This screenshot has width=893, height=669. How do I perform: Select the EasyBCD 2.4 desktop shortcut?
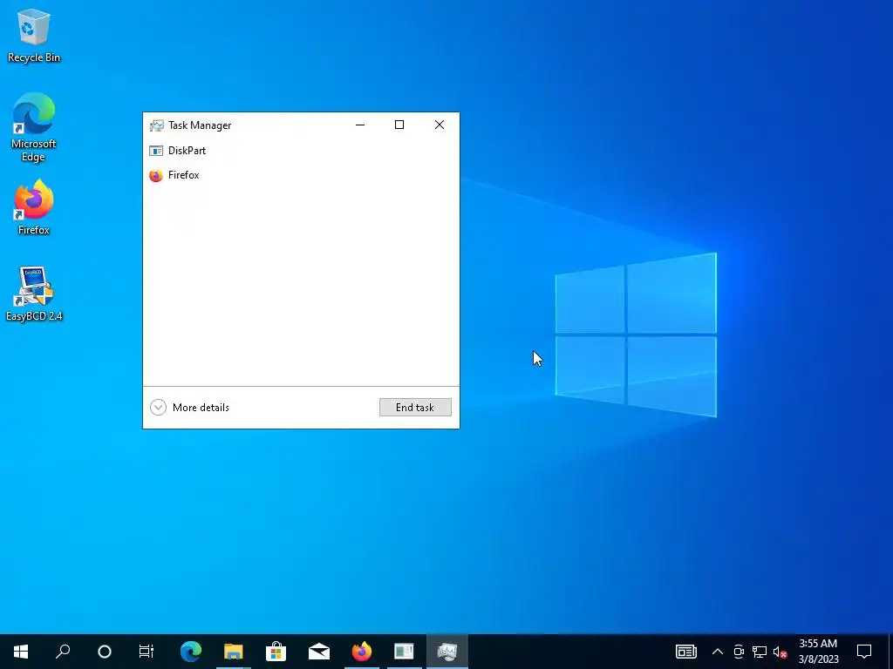click(34, 294)
